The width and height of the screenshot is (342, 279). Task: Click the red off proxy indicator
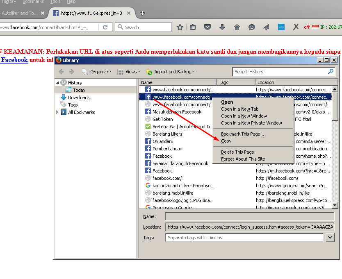coord(307,27)
